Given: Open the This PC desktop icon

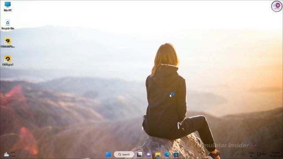Looking at the screenshot, I should click(x=8, y=7).
